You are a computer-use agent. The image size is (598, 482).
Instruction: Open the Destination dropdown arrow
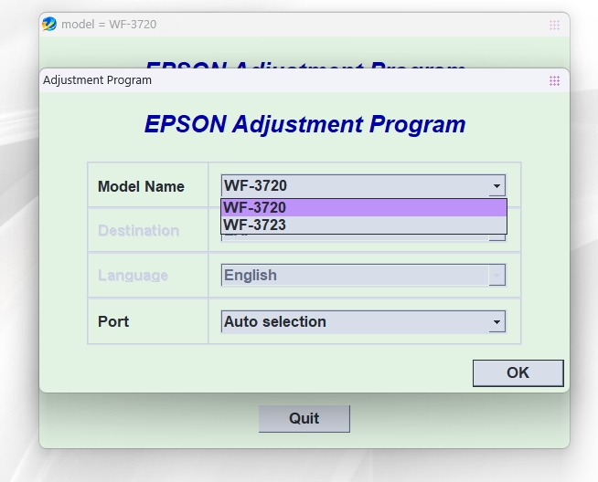497,237
